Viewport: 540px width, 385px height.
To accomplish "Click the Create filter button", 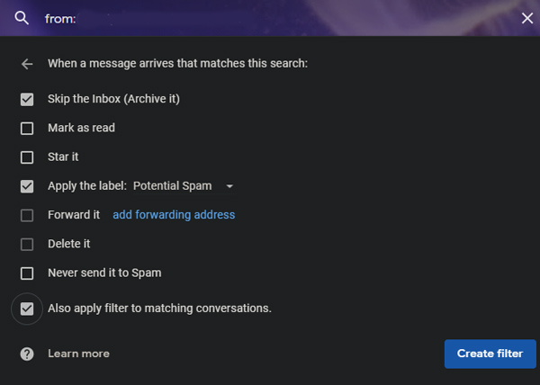I will click(490, 354).
